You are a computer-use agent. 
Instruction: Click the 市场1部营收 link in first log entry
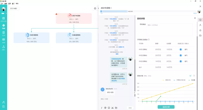pyautogui.click(x=113, y=19)
